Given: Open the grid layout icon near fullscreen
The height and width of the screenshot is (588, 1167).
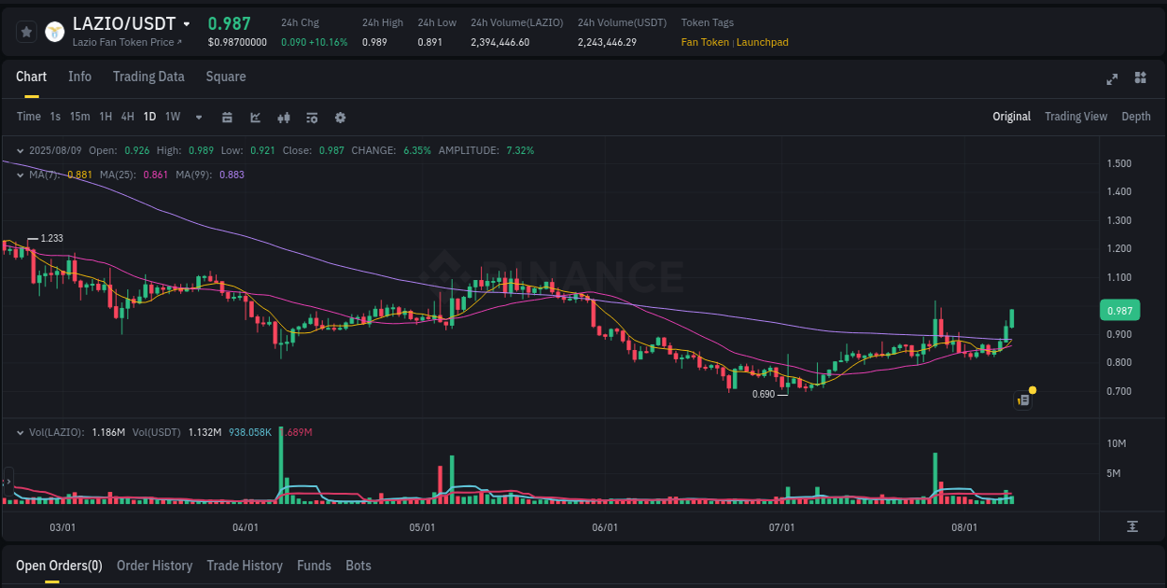Looking at the screenshot, I should coord(1139,79).
